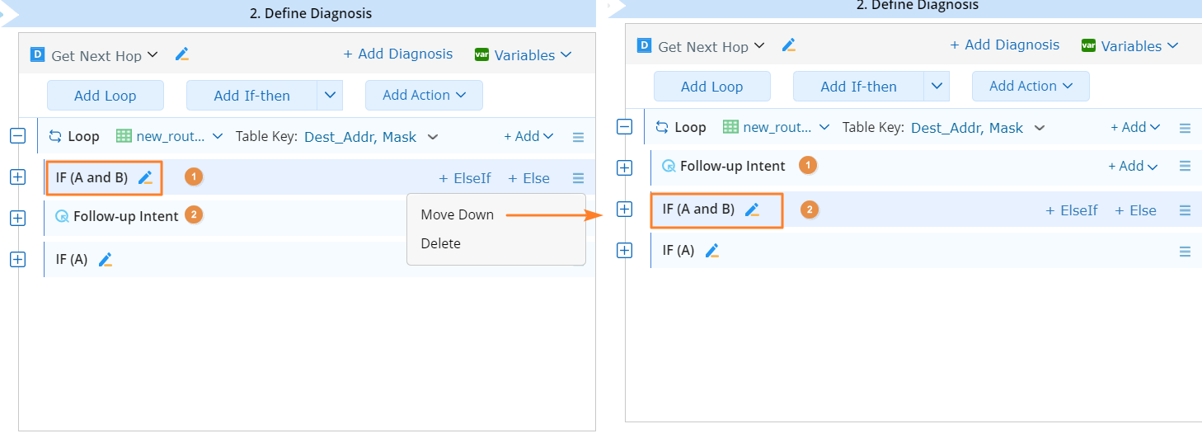Viewport: 1202px width, 438px height.
Task: Select Delete from context menu
Action: point(440,243)
